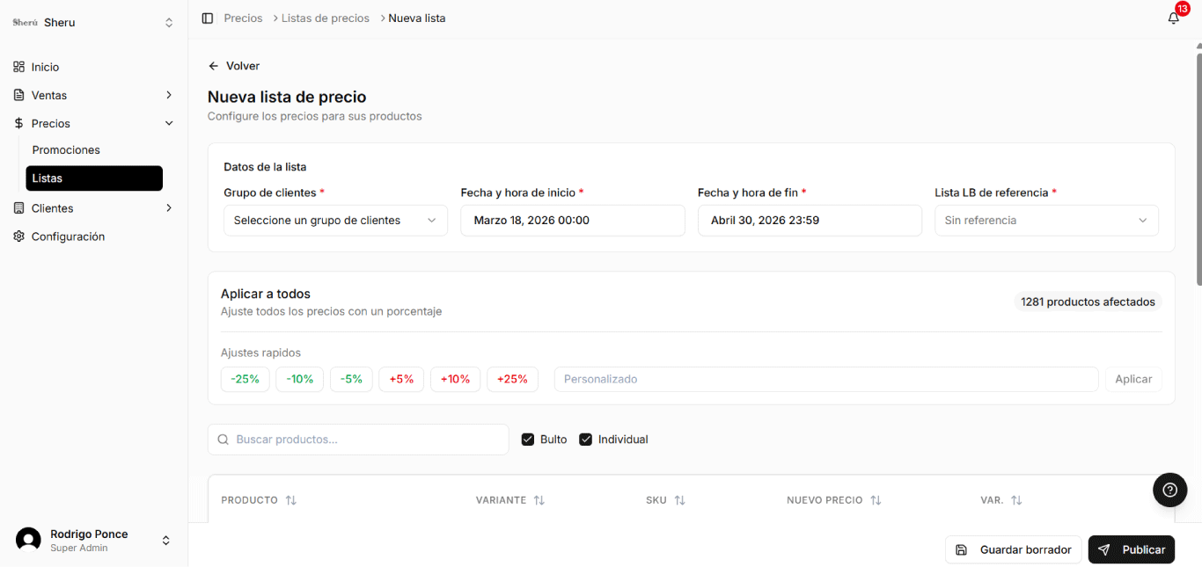This screenshot has height=567, width=1202.
Task: Click the back arrow beside Volver
Action: [x=213, y=66]
